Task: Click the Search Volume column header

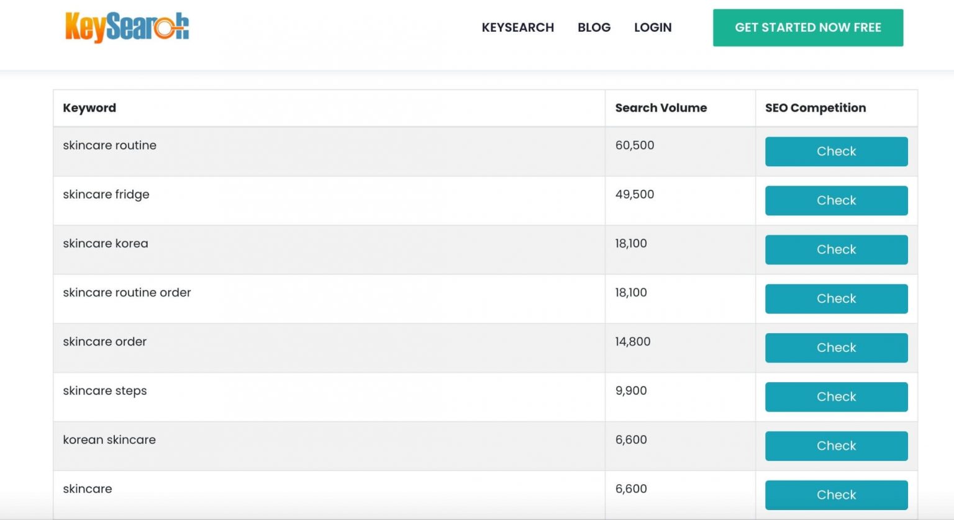Action: coord(661,107)
